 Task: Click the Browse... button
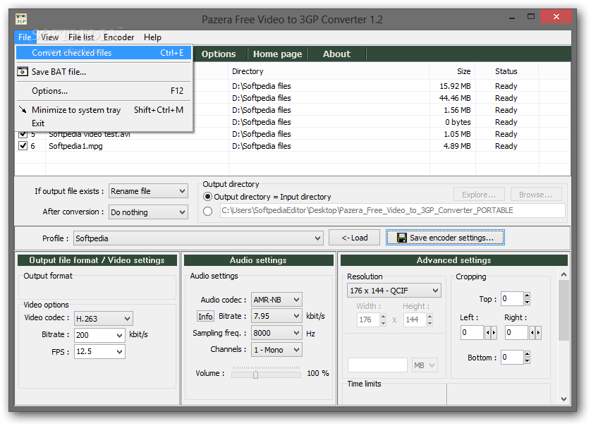[535, 195]
